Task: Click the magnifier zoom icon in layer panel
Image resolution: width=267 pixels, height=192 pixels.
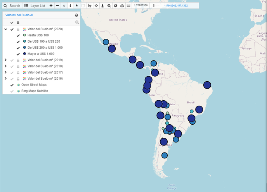Action: (x=77, y=22)
